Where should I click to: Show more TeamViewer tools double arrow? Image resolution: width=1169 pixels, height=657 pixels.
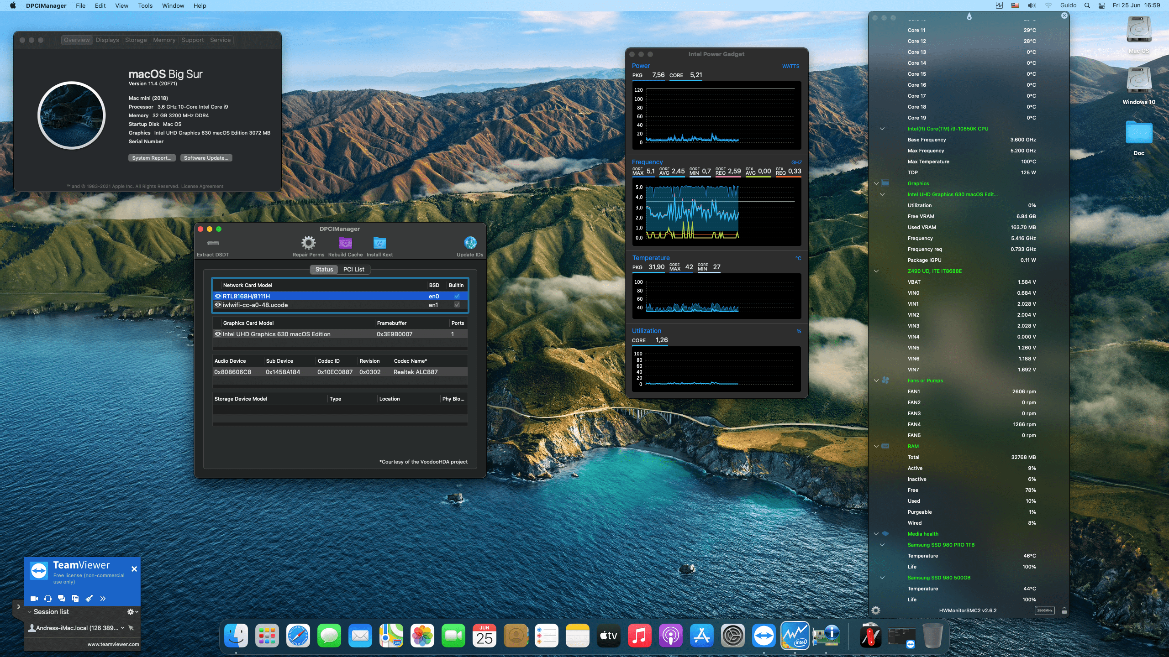(x=103, y=598)
